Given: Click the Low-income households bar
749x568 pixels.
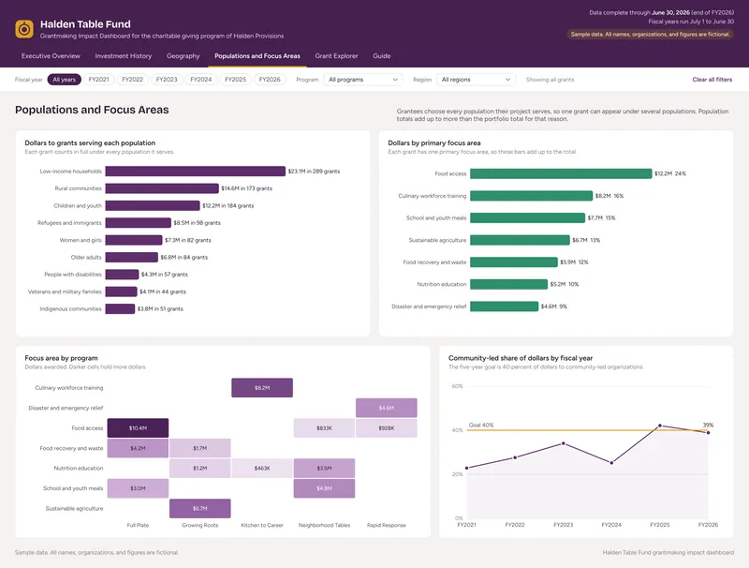Looking at the screenshot, I should [196, 172].
